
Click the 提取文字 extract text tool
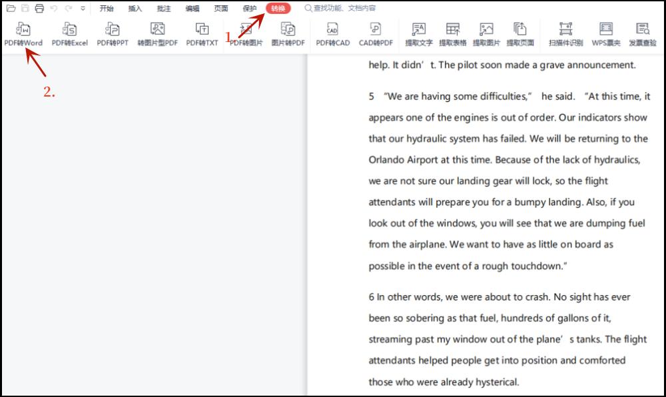click(419, 34)
